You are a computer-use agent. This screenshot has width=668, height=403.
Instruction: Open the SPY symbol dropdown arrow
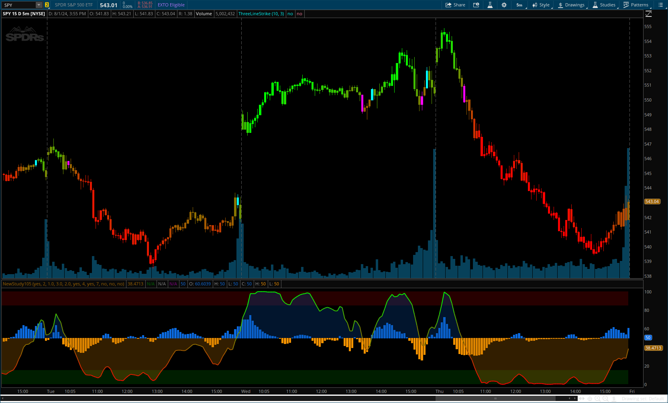[39, 5]
